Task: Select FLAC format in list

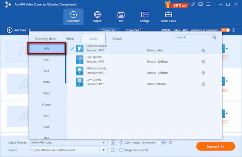Action: tap(46, 127)
